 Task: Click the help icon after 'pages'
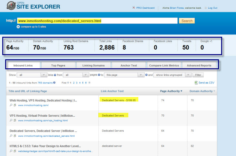coord(99,75)
